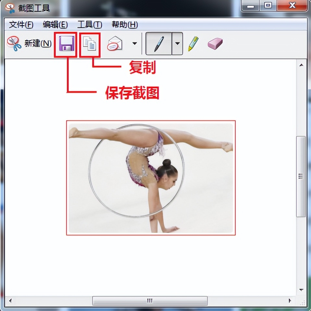311x311 pixels.
Task: Click the Copy icon on the toolbar
Action: [x=90, y=43]
